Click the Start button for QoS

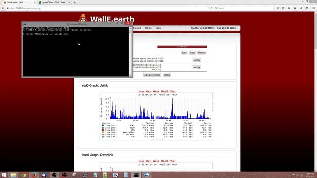[x=184, y=53]
